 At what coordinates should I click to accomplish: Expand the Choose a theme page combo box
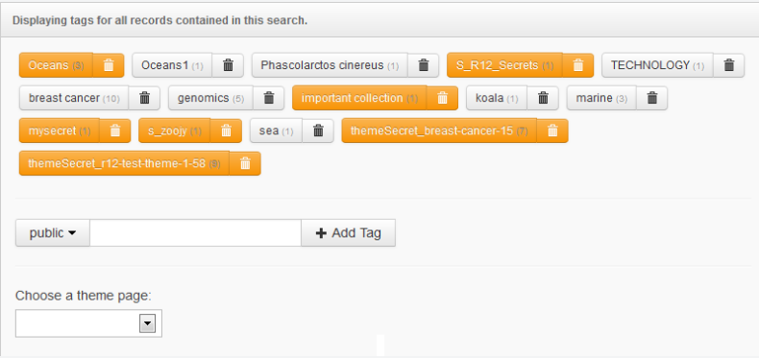pos(88,323)
